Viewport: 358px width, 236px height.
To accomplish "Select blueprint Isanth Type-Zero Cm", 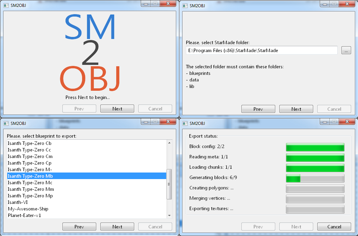I will pos(87,156).
